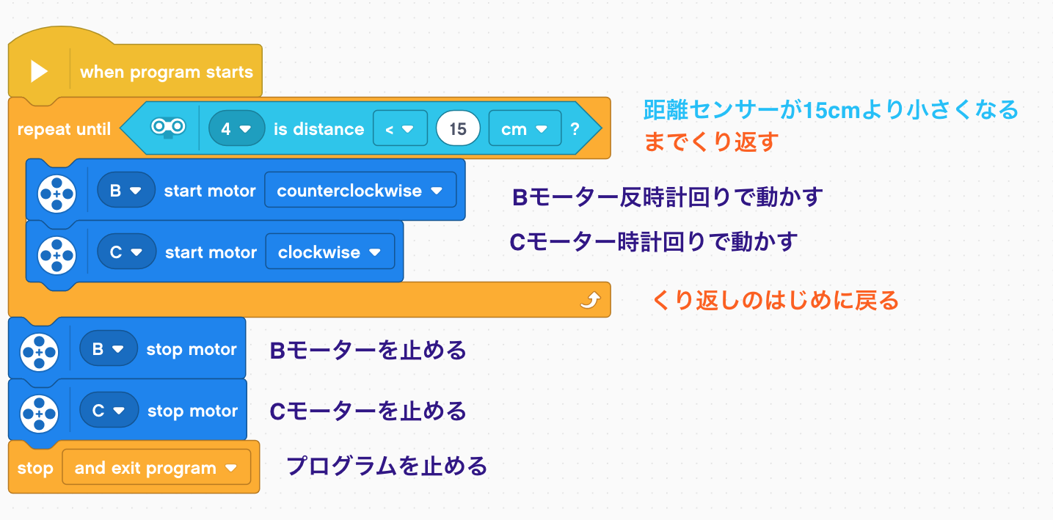Click the distance value field showing 15
Image resolution: width=1053 pixels, height=520 pixels.
point(457,129)
